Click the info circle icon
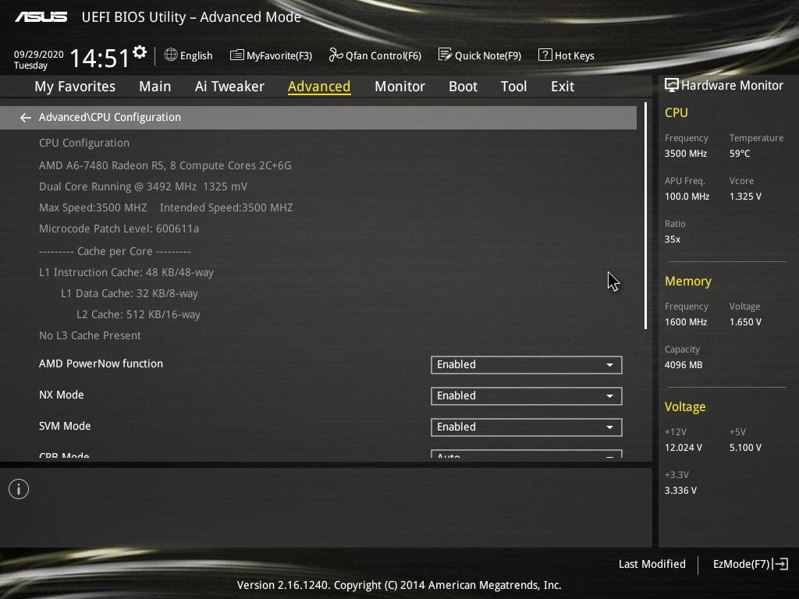The image size is (799, 599). pyautogui.click(x=19, y=489)
